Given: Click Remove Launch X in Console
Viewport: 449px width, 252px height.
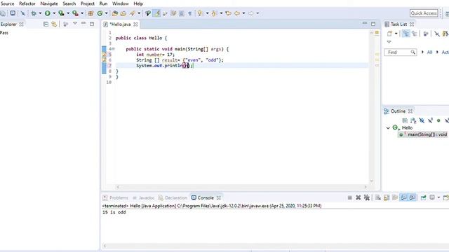Looking at the screenshot, I should (x=358, y=197).
